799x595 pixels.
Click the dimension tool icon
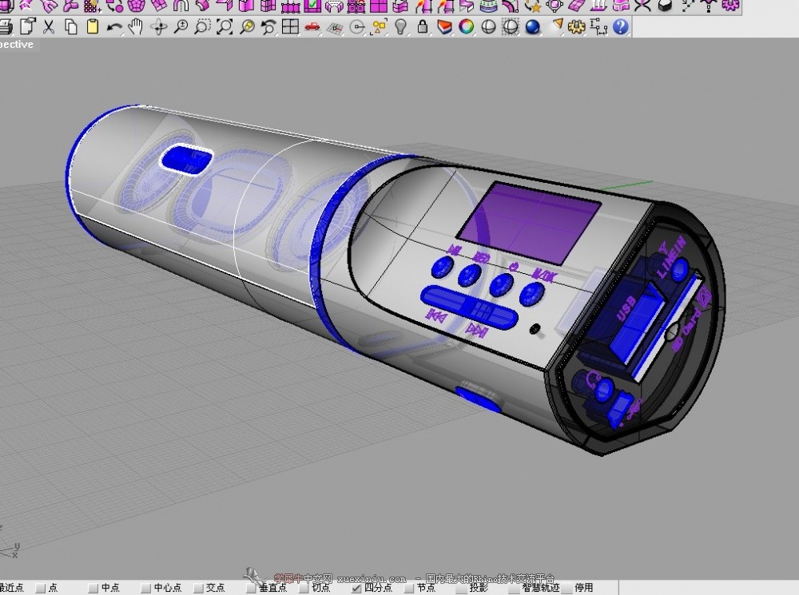pos(598,26)
